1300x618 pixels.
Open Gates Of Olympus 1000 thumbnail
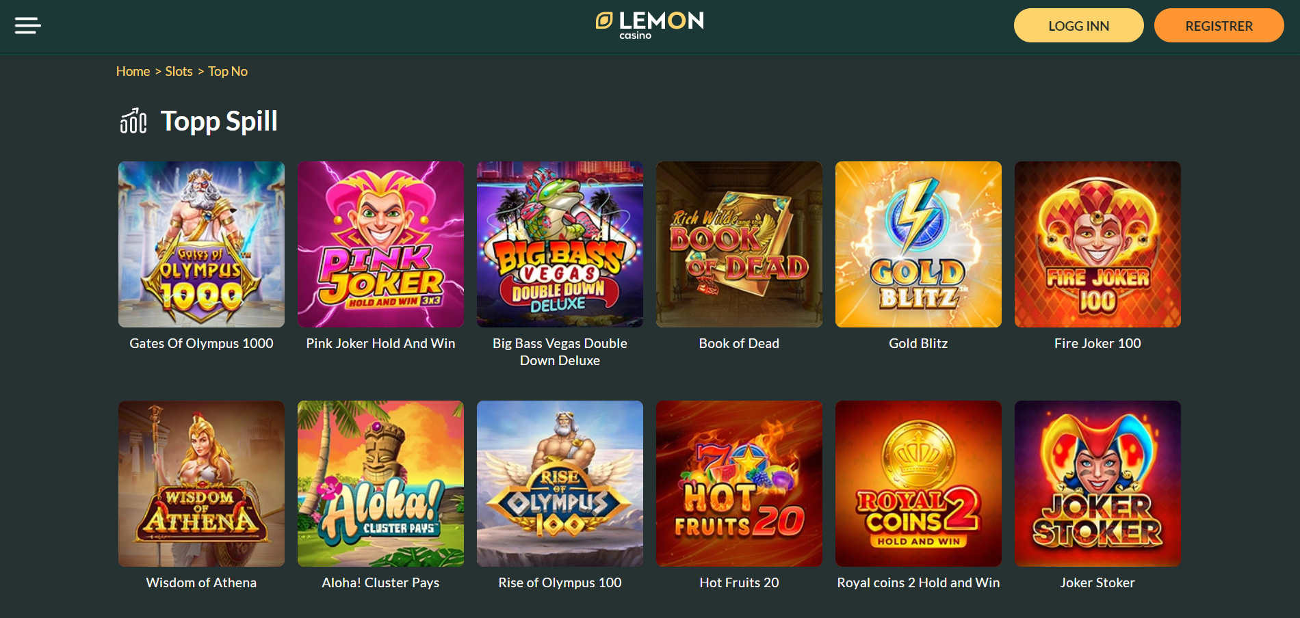click(x=201, y=244)
